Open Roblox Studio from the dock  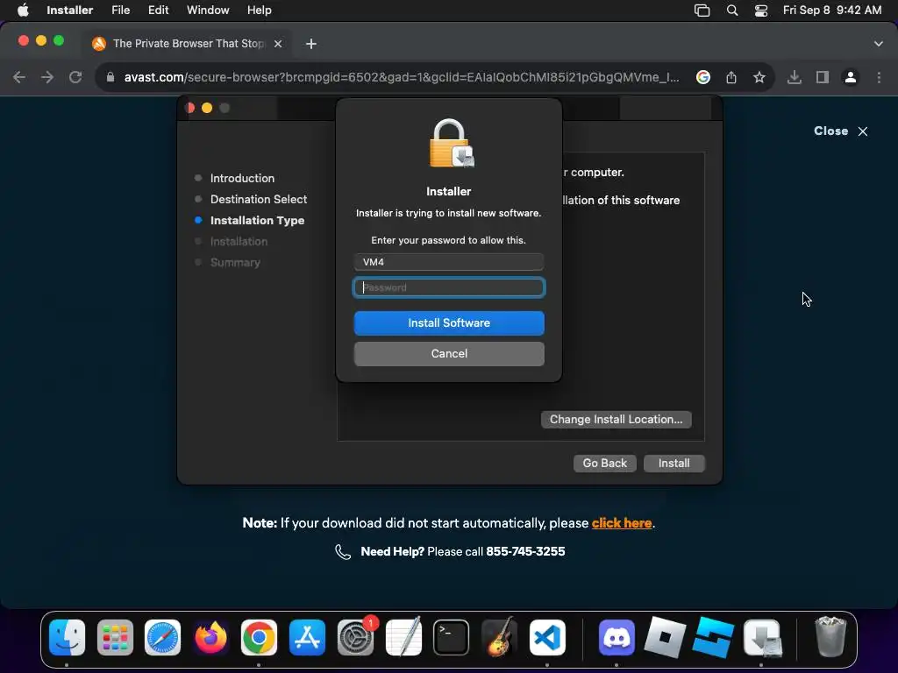[x=712, y=637]
